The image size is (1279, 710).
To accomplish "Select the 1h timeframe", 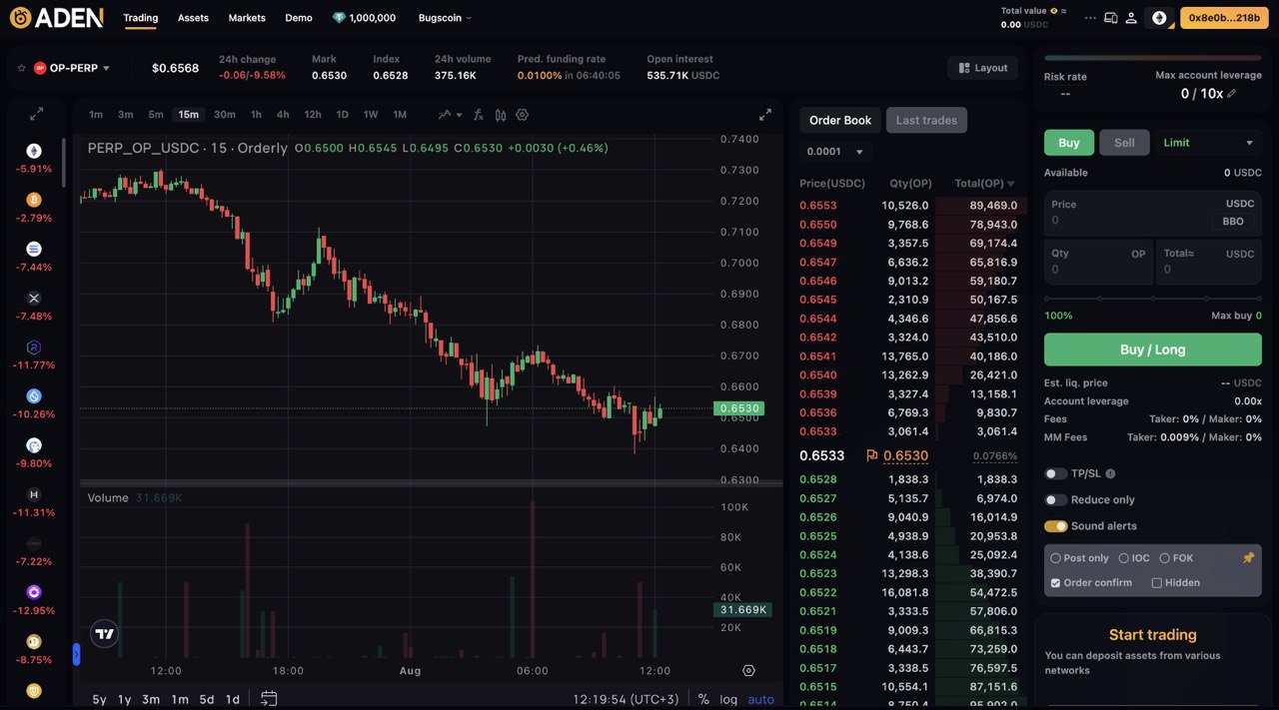I will [256, 115].
